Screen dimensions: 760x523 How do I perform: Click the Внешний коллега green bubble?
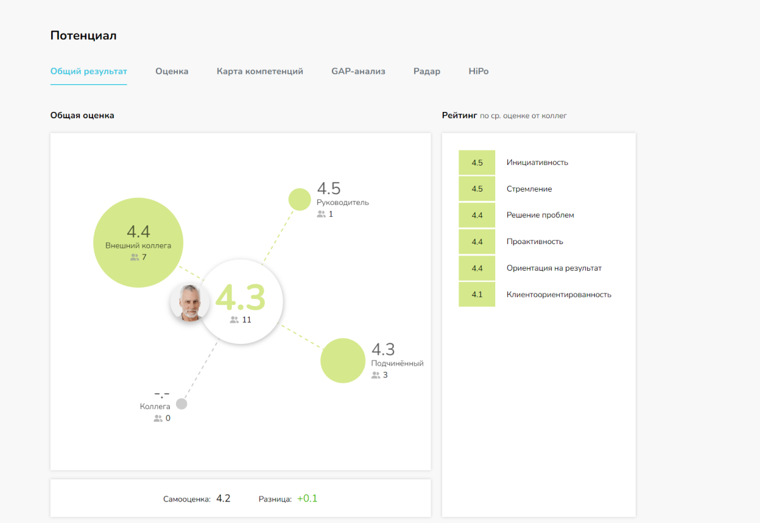(x=138, y=243)
